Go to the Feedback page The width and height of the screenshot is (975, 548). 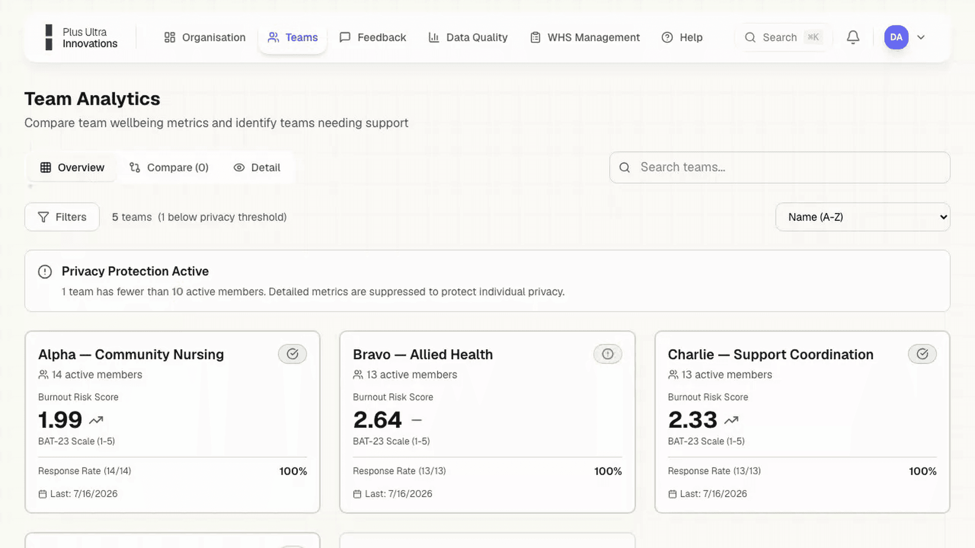pyautogui.click(x=373, y=38)
